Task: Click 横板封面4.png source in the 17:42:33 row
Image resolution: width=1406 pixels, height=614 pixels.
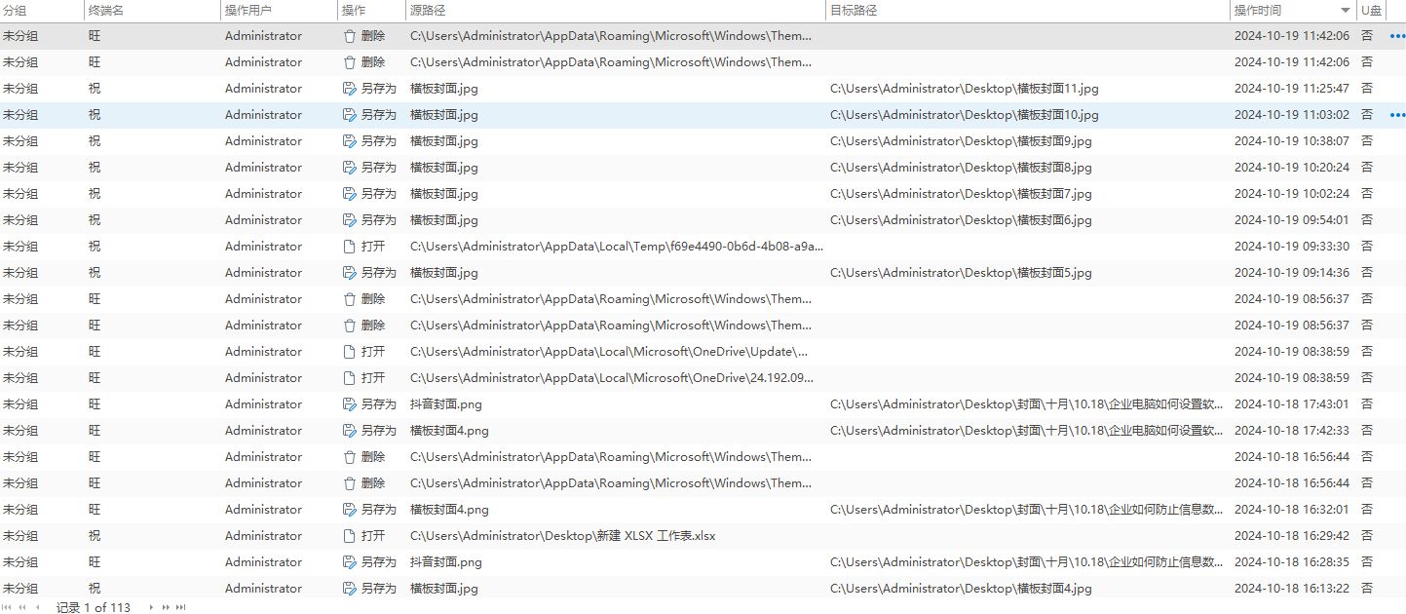Action: [x=449, y=431]
